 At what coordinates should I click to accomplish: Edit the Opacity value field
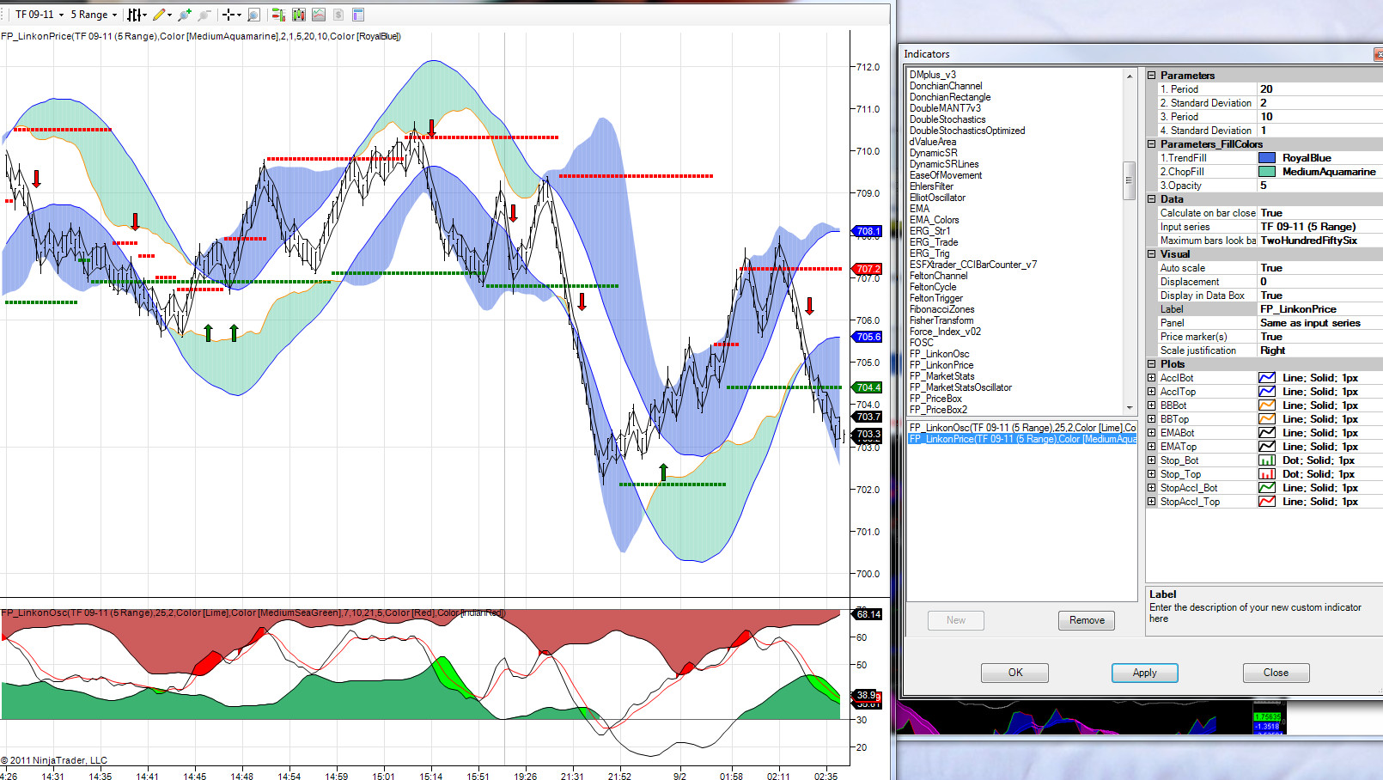tap(1320, 186)
